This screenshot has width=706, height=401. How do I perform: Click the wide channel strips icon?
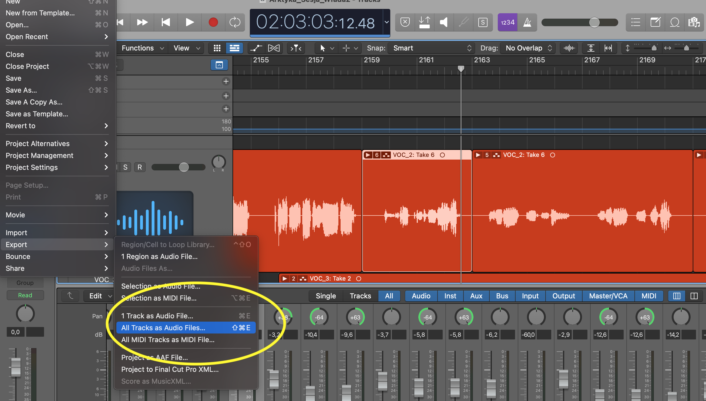pyautogui.click(x=694, y=296)
